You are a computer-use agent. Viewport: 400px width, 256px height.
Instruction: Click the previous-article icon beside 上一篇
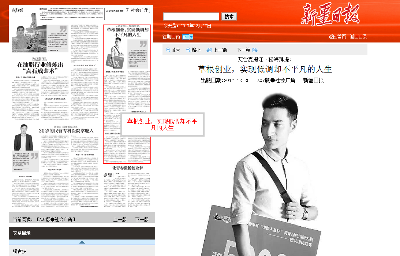point(209,50)
